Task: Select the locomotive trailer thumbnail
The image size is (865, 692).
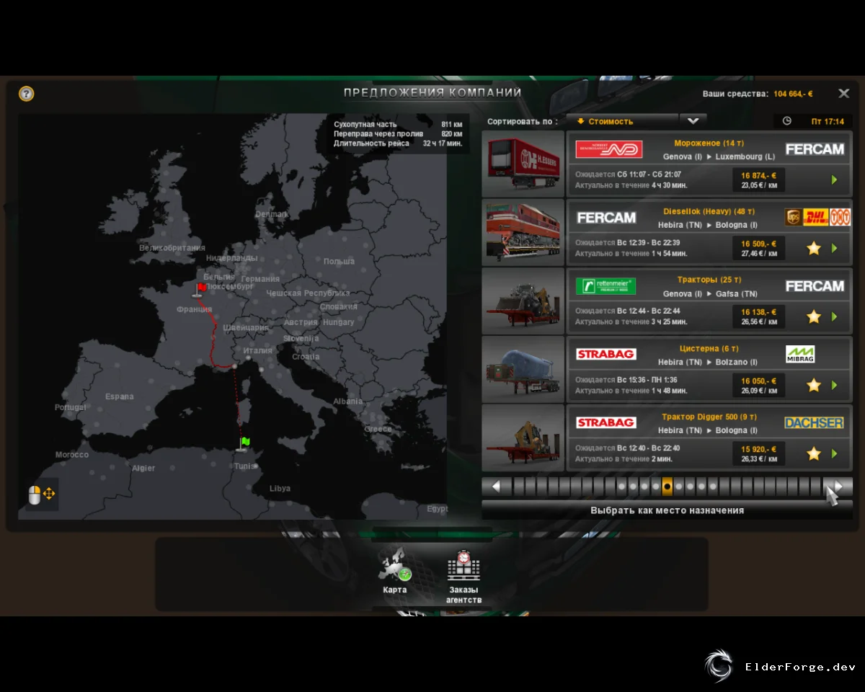Action: point(523,232)
